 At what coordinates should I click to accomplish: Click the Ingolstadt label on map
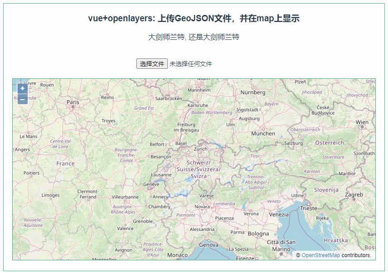tap(247, 110)
